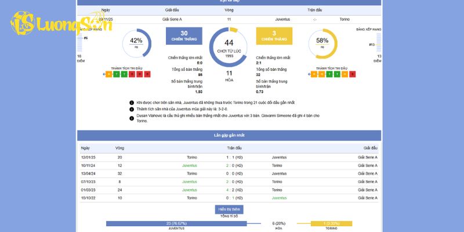The width and height of the screenshot is (464, 232).
Task: Click the first orange H badge in Juventus form
Action: click(110, 74)
